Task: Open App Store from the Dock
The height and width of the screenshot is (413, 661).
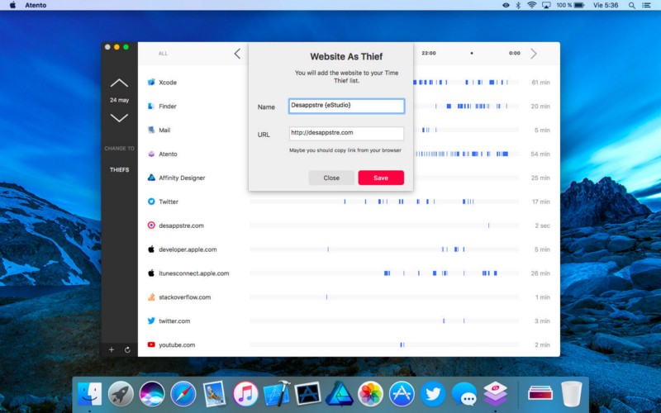Action: (x=402, y=394)
